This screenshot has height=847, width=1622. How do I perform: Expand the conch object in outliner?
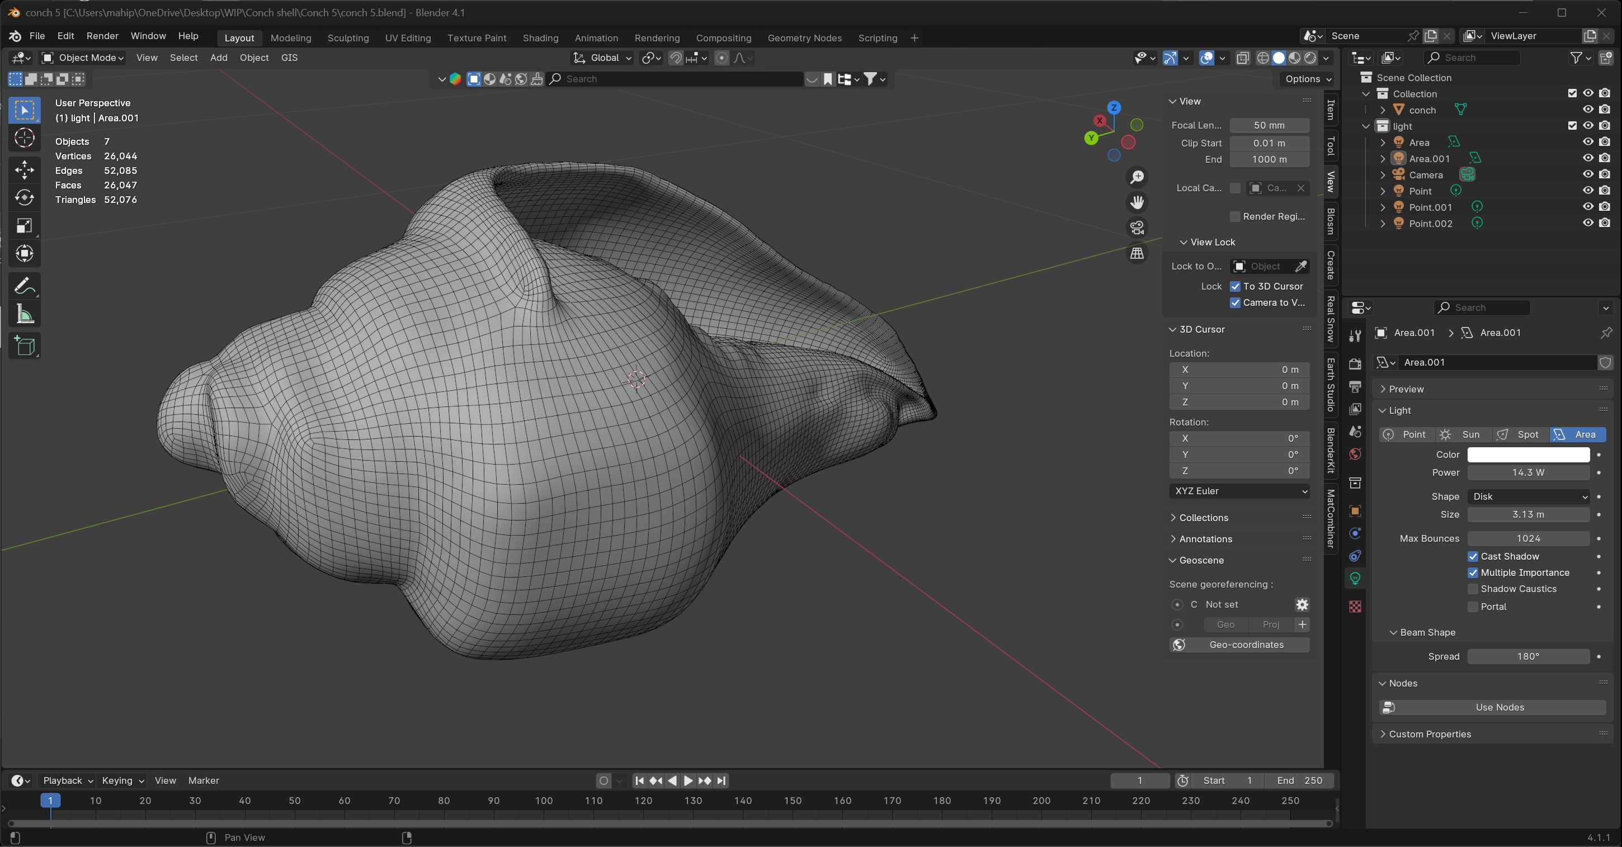click(1383, 110)
